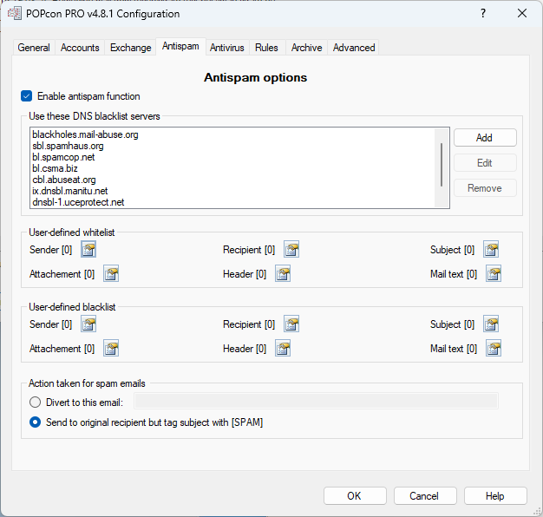Disable the Enable antispam function checkbox

[26, 96]
